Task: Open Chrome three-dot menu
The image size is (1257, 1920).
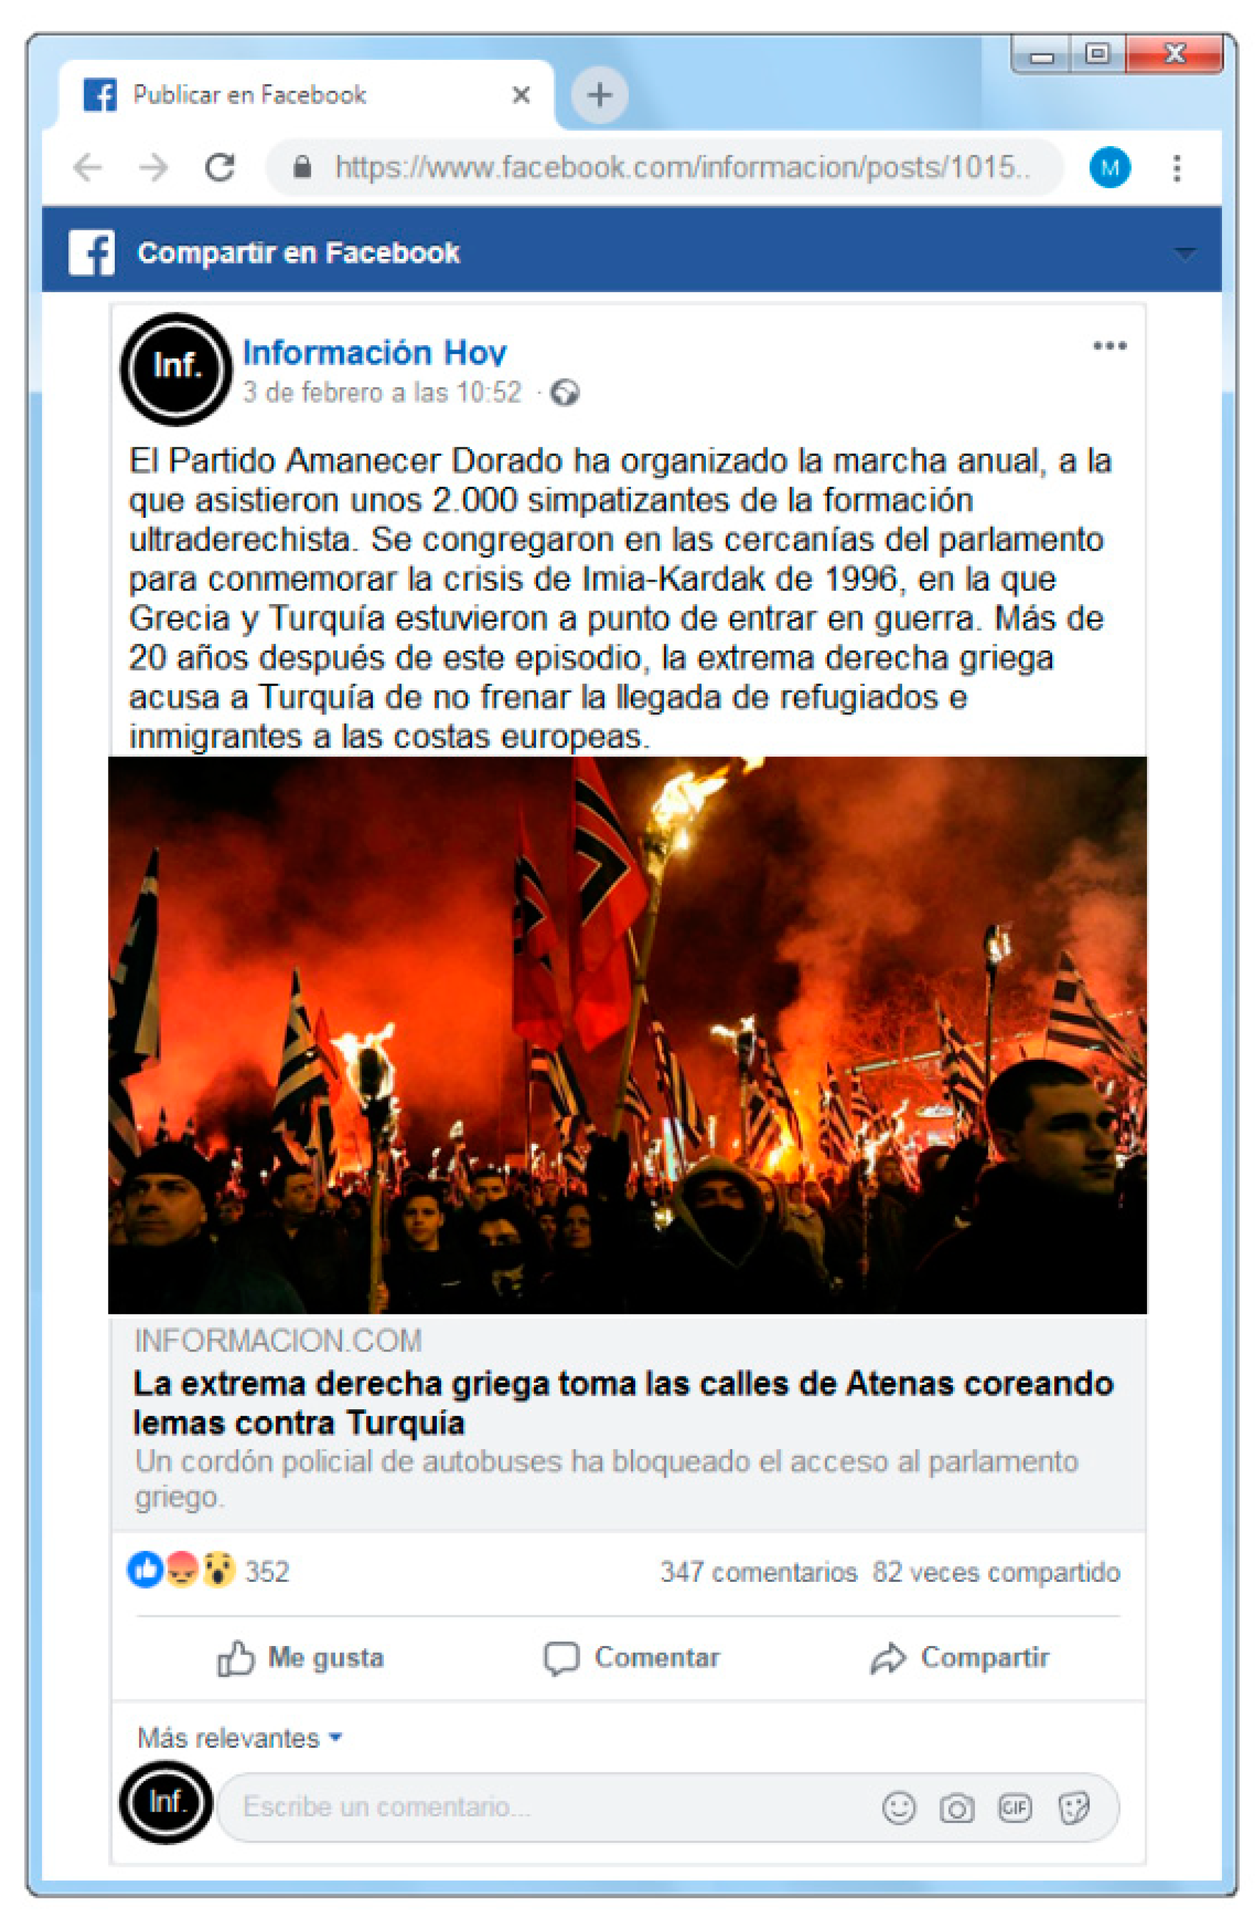Action: point(1177,168)
